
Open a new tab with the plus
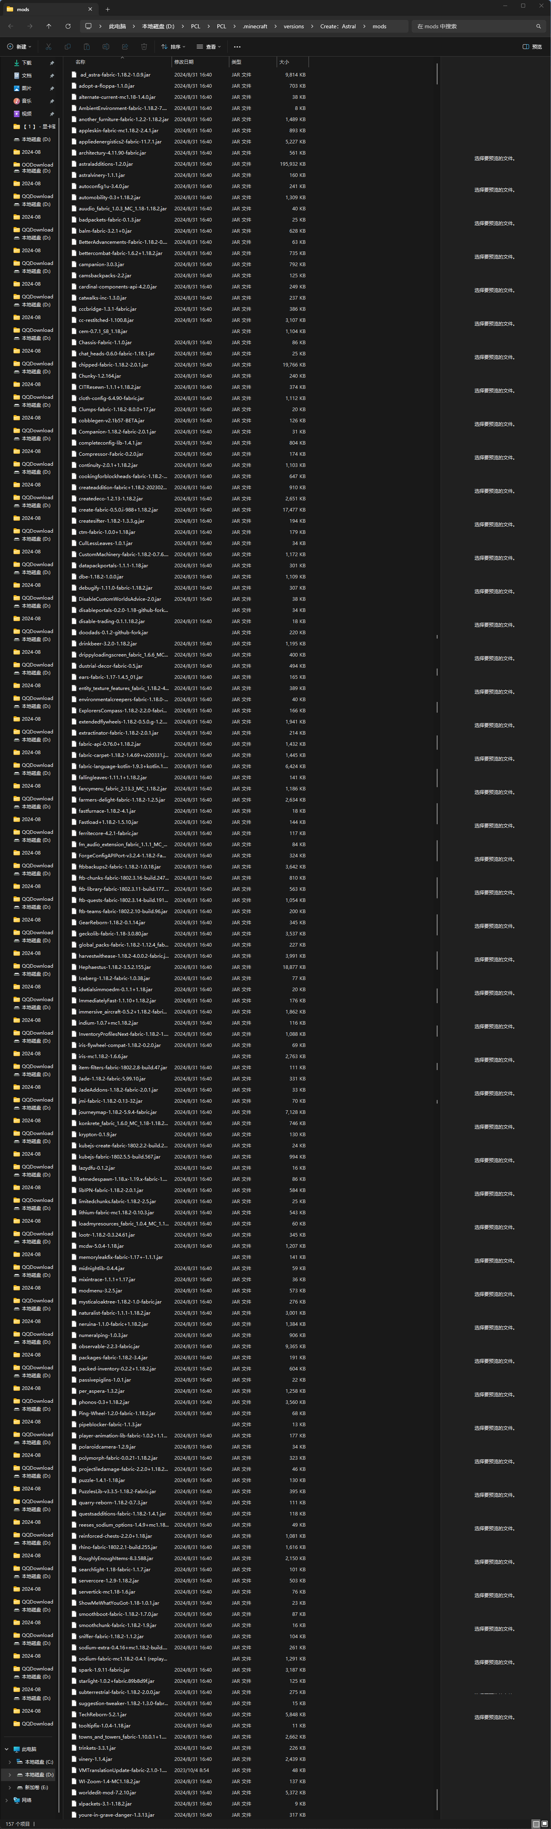click(108, 9)
